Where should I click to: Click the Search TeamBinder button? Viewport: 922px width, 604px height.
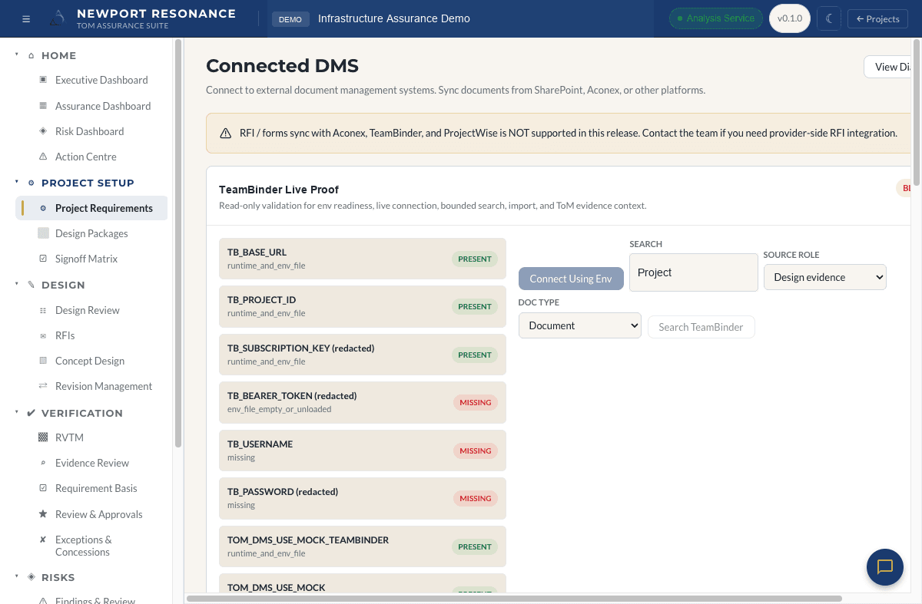pos(701,327)
